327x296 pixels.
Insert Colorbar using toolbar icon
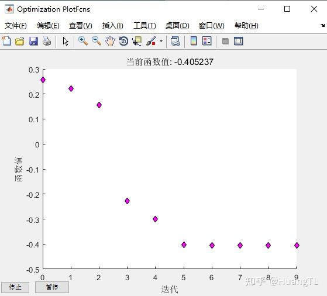[x=194, y=41]
